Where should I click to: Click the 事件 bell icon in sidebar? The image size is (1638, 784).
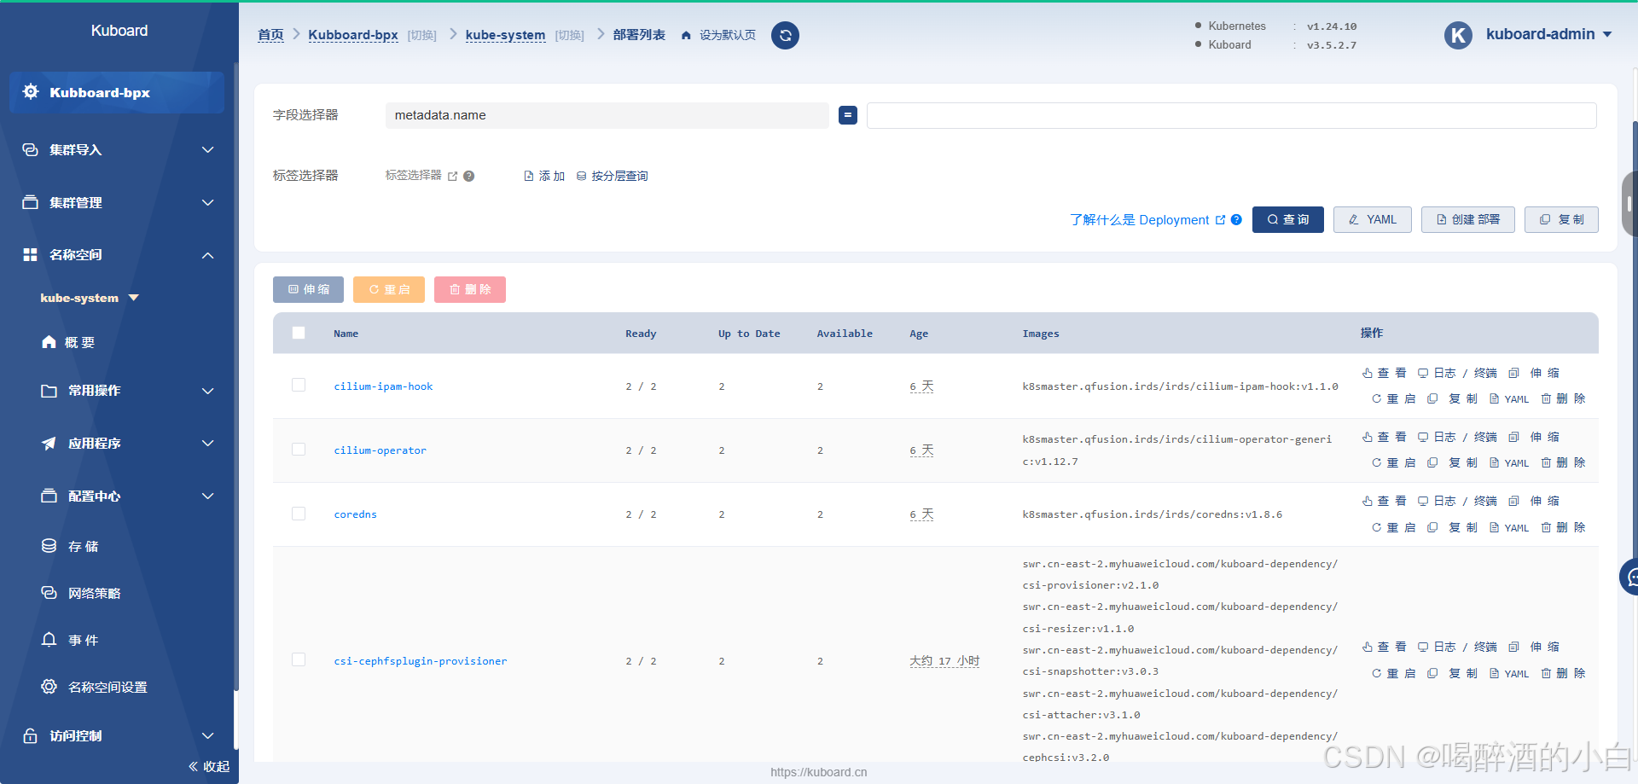click(x=49, y=640)
